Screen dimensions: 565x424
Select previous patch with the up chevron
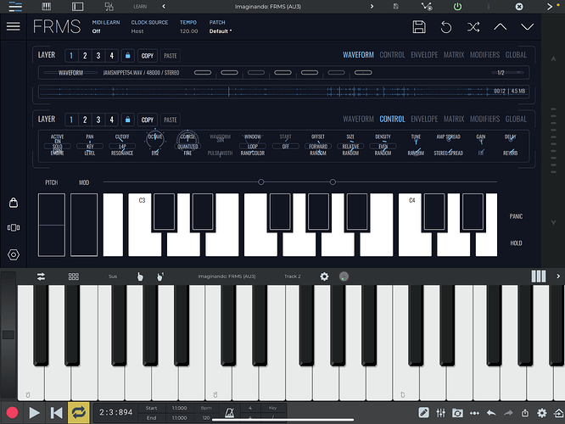pos(500,27)
